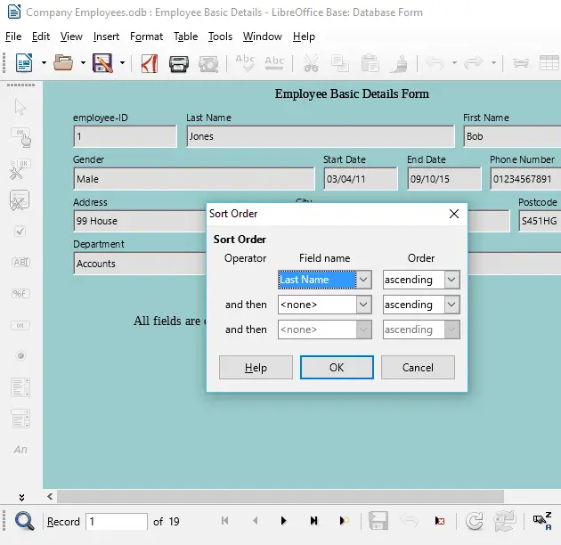The width and height of the screenshot is (561, 545).
Task: Click the Last Name field containing Jones
Action: tap(321, 136)
